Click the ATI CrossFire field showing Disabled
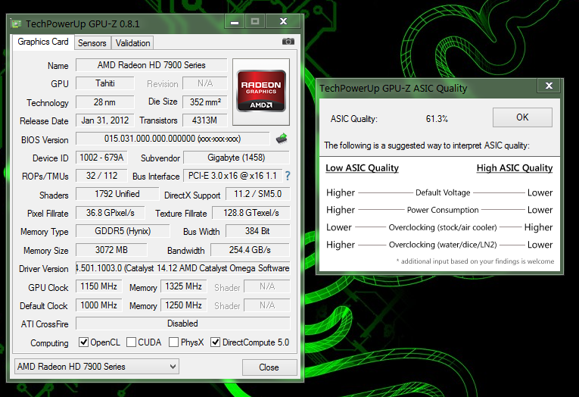This screenshot has height=397, width=579. [183, 324]
